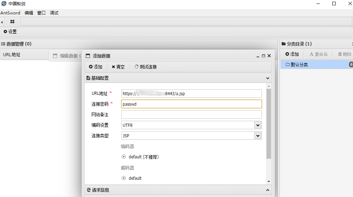The width and height of the screenshot is (353, 197).
Task: Close the 添加数据 dialog
Action: coord(269,56)
